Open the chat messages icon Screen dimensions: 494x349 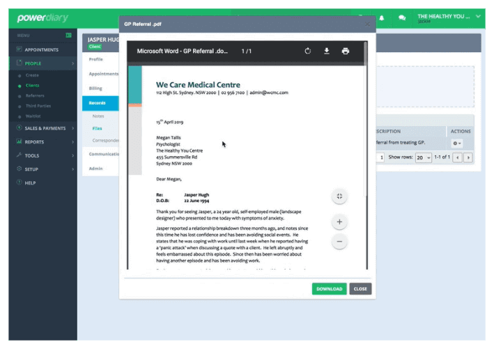pyautogui.click(x=402, y=18)
